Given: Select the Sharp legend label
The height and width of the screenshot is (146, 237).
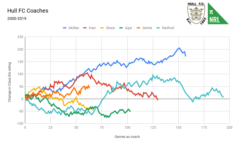Looking at the screenshot, I should tap(110, 28).
